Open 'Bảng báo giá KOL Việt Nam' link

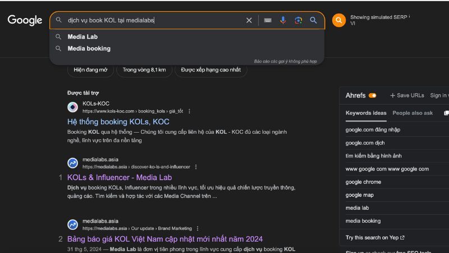(x=165, y=239)
